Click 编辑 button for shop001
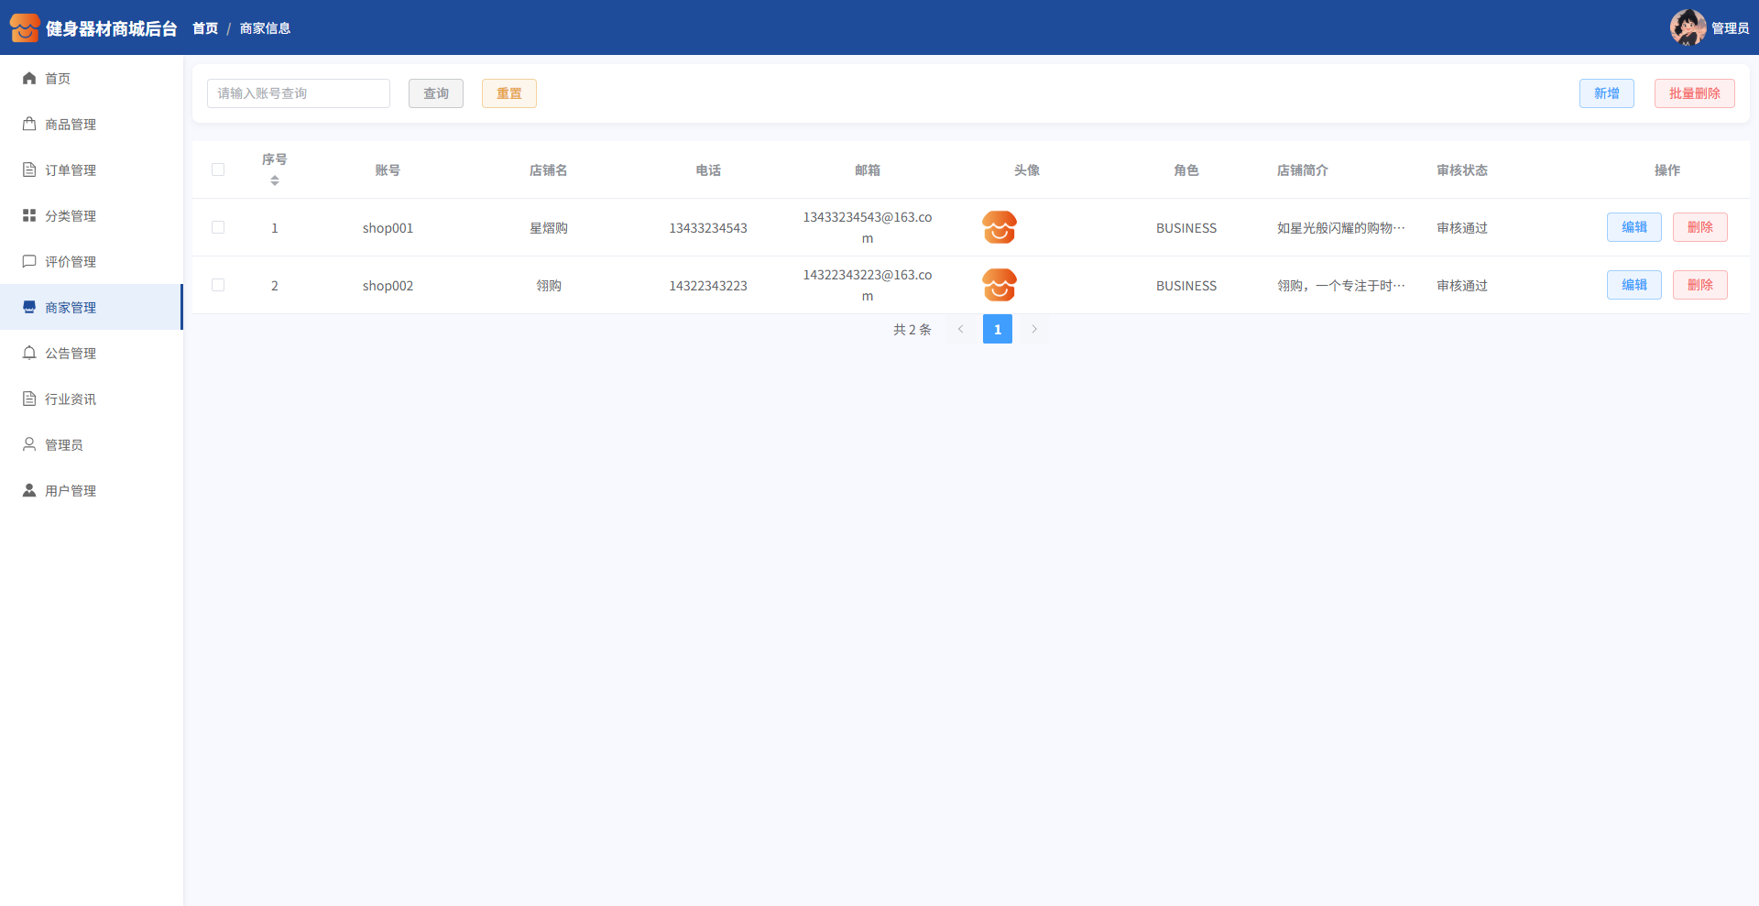This screenshot has width=1759, height=906. (x=1633, y=227)
